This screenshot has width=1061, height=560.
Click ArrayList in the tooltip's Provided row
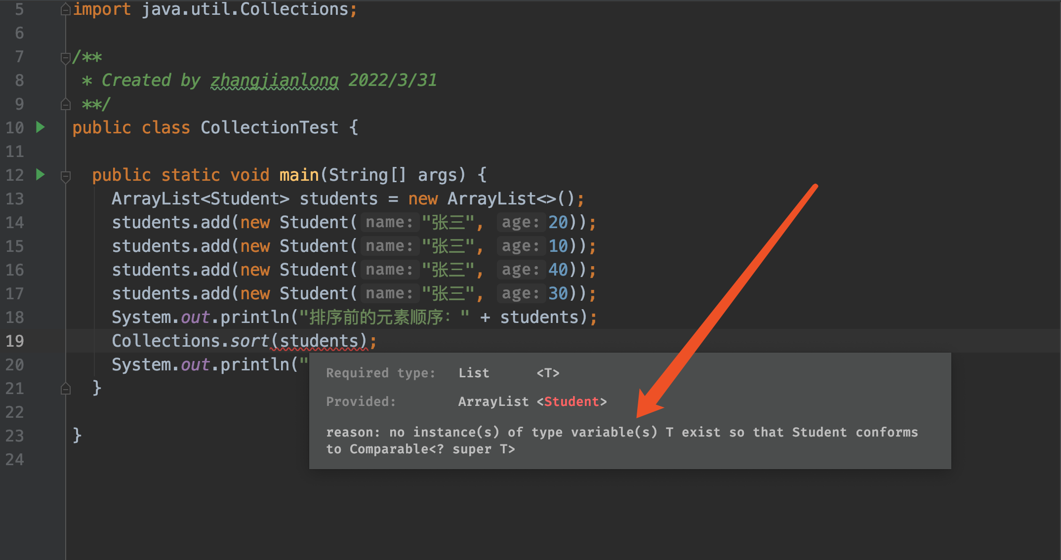pos(493,401)
